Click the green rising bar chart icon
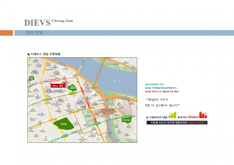The width and height of the screenshot is (234, 165). coord(173,115)
